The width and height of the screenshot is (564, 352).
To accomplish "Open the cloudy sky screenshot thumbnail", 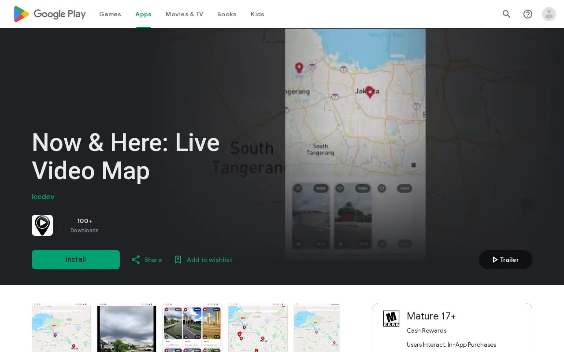I will tap(126, 327).
